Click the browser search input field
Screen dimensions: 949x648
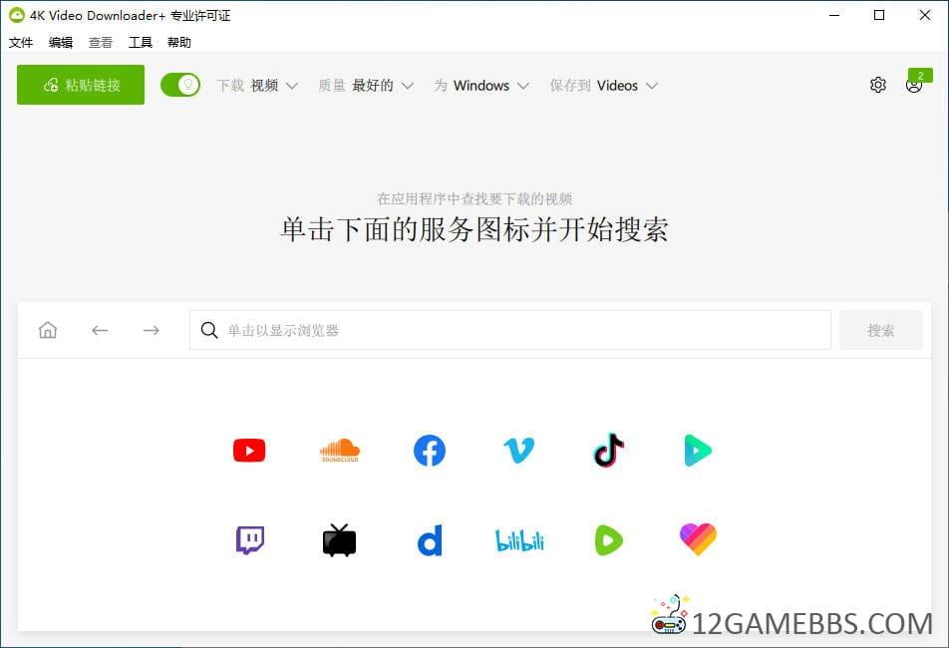(510, 330)
